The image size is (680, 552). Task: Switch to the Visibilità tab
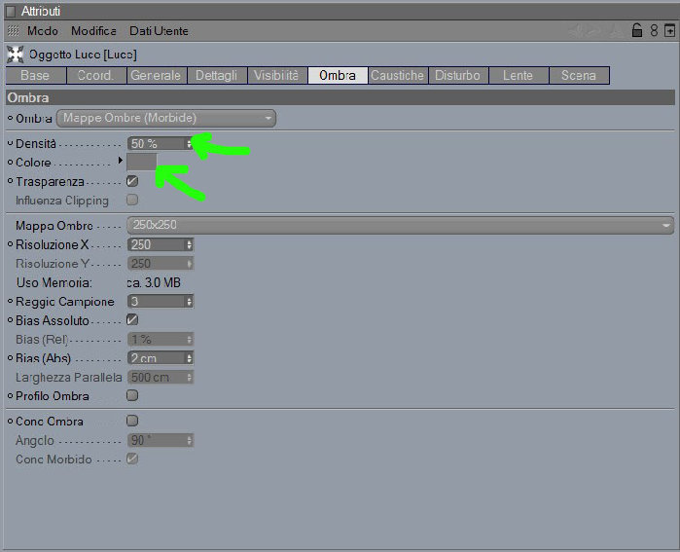[x=277, y=76]
